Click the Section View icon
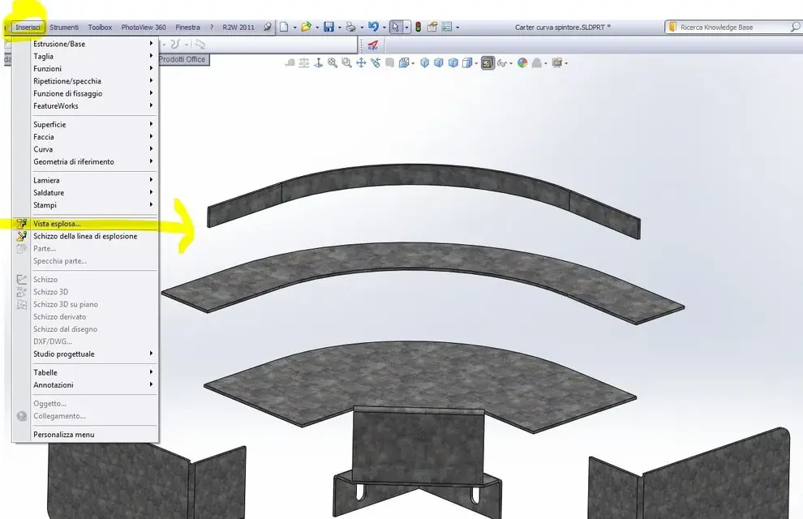This screenshot has height=519, width=803. (389, 63)
